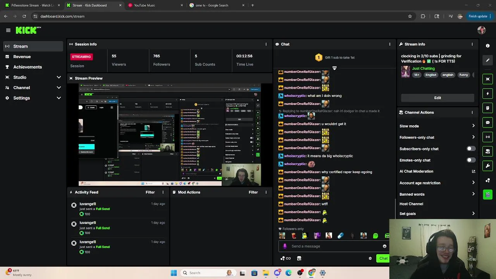Image resolution: width=496 pixels, height=279 pixels.
Task: Open Chat panel three-dot menu
Action: pyautogui.click(x=390, y=44)
